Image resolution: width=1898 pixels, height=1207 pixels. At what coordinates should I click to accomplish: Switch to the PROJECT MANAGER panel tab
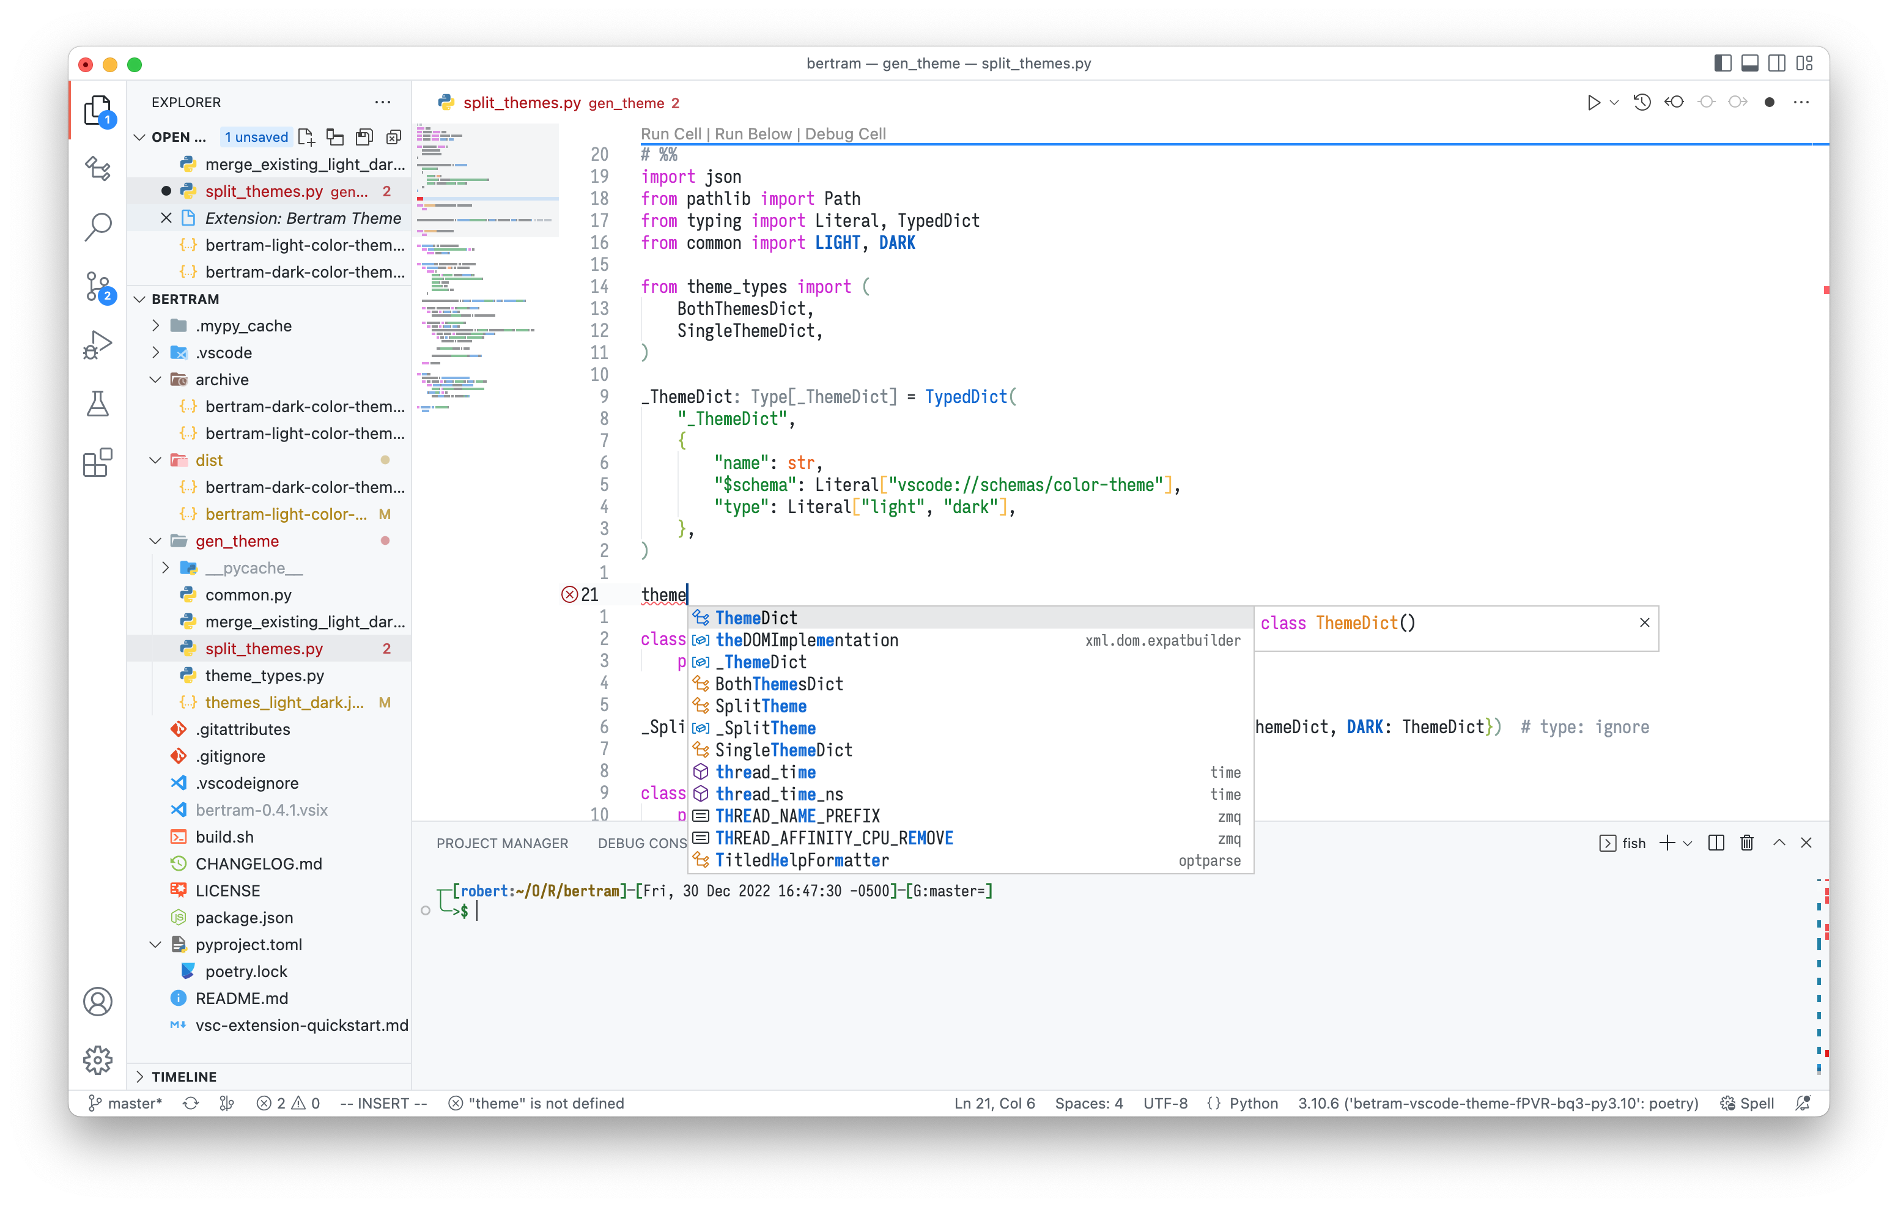click(502, 843)
